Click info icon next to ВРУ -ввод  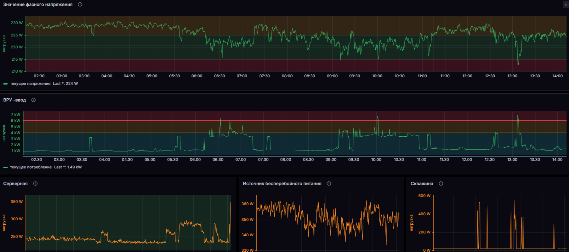[x=33, y=100]
